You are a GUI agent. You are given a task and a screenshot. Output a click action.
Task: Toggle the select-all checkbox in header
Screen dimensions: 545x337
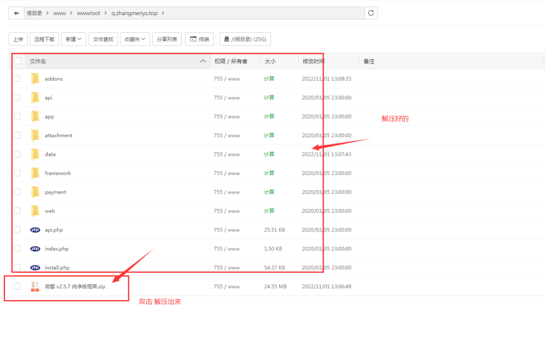coord(17,61)
